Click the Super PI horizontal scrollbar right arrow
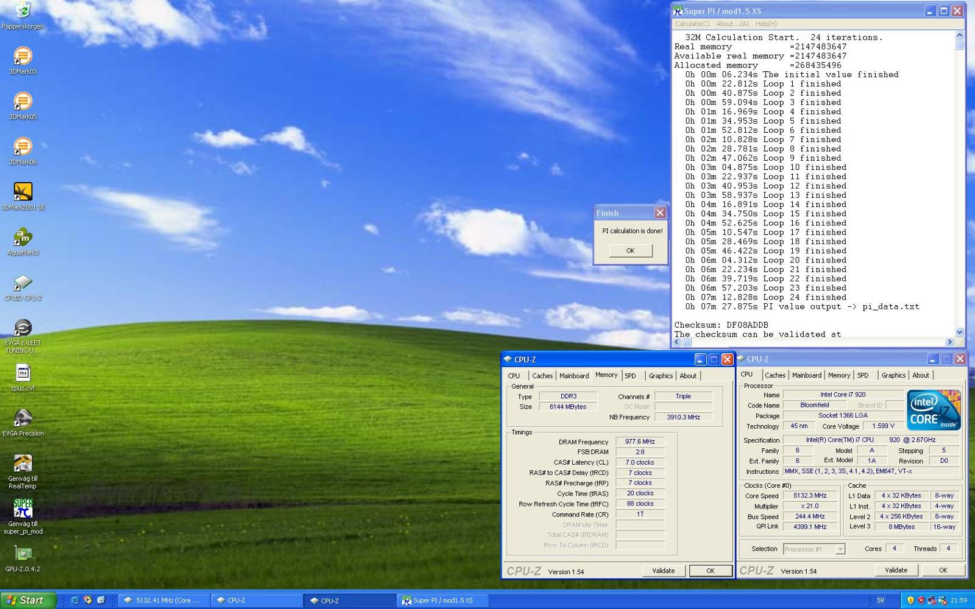The image size is (975, 609). coord(949,342)
